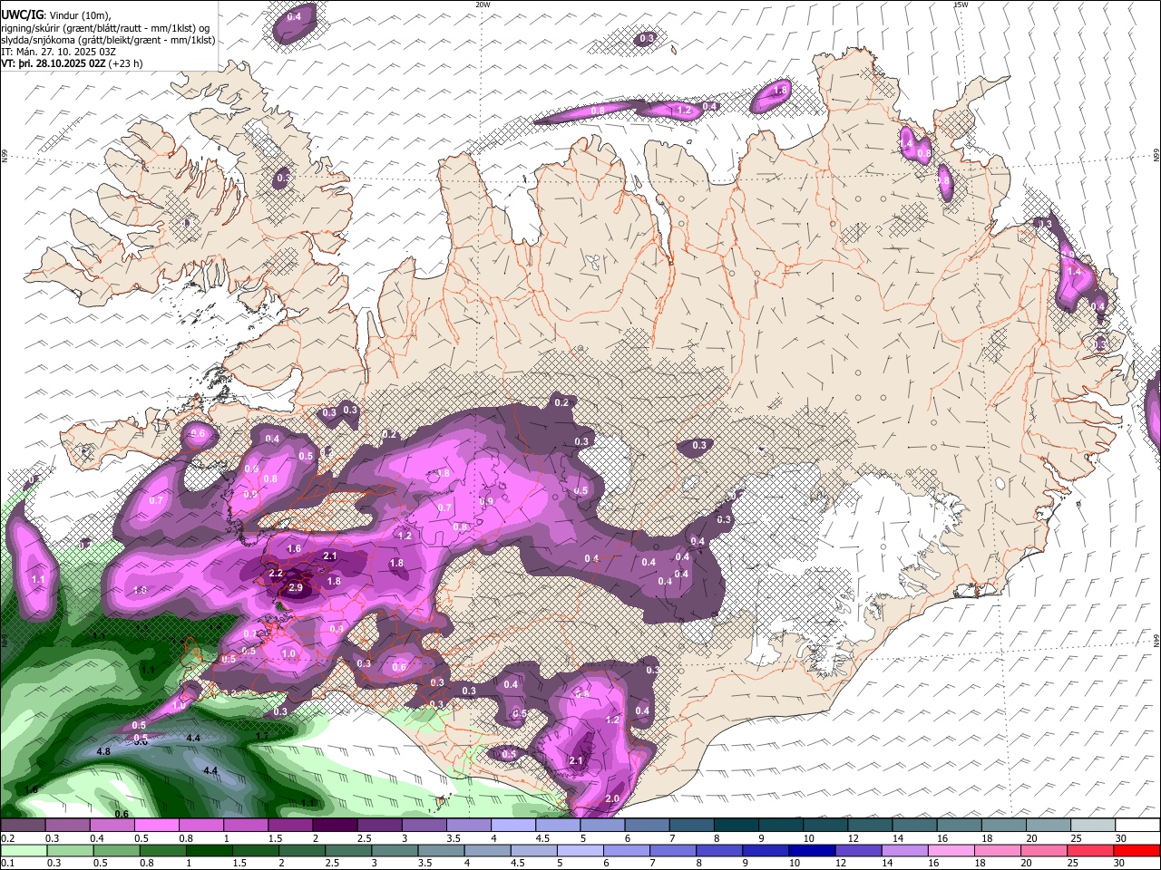
Task: Click the 2.0 value on the south coast
Action: click(x=612, y=798)
